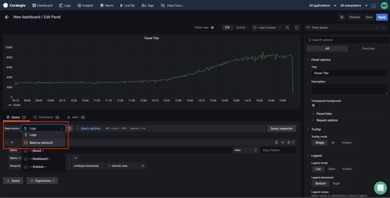The height and width of the screenshot is (198, 390).
Task: Open the Data source Logs dropdown
Action: pyautogui.click(x=43, y=128)
